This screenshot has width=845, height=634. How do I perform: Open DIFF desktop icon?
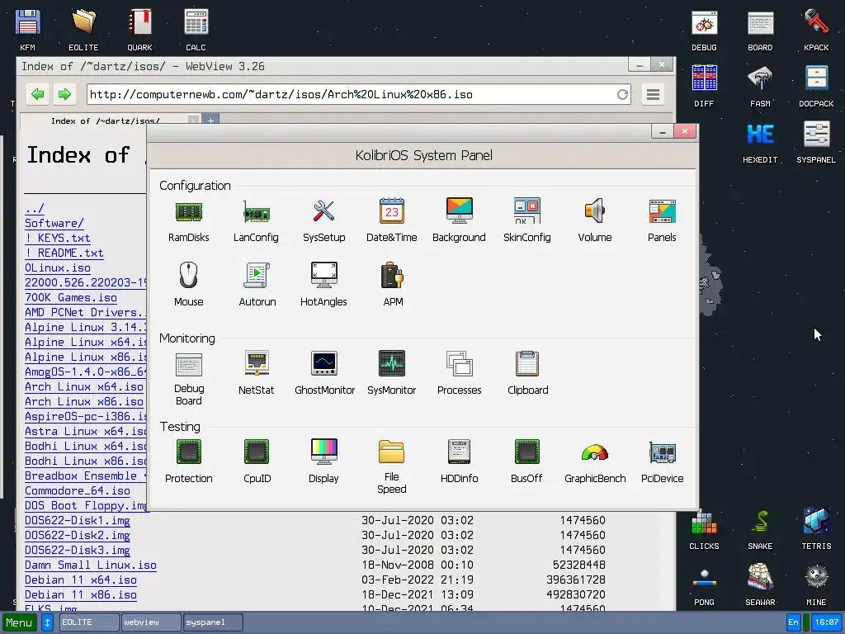click(705, 78)
